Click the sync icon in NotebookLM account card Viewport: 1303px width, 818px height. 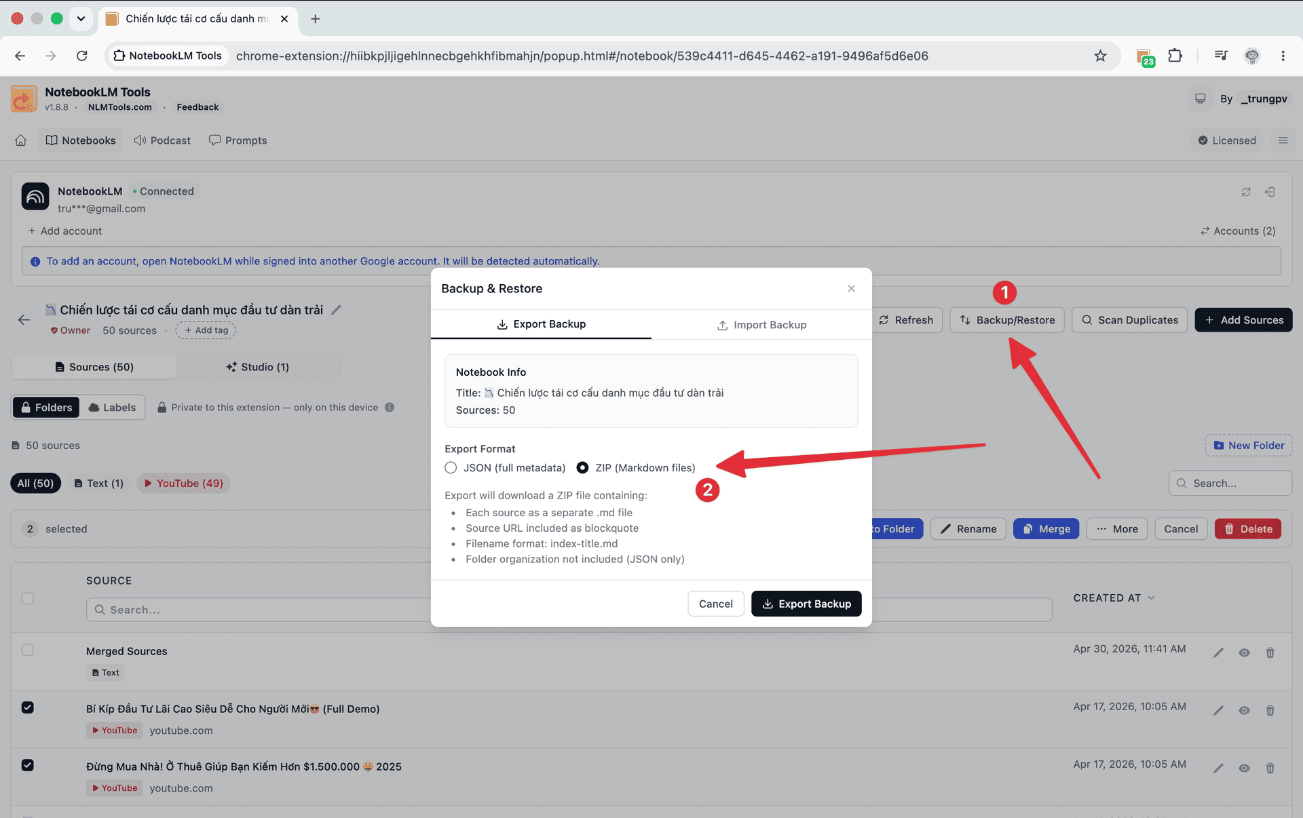(1246, 192)
